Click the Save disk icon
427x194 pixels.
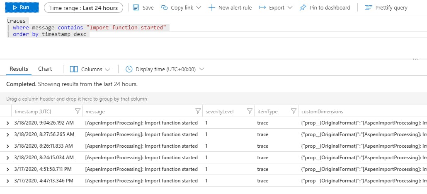(x=136, y=8)
